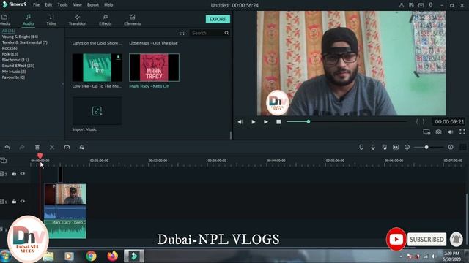
Task: Click the record voiceover microphone icon
Action: (x=373, y=147)
